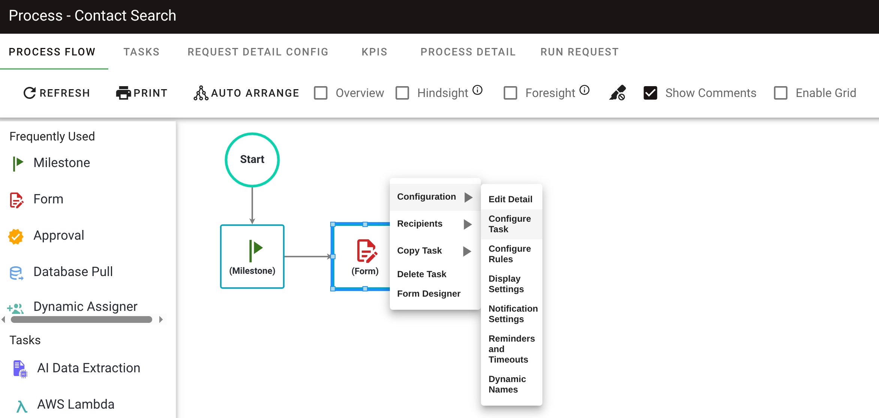Click the Print icon in the toolbar

[123, 92]
